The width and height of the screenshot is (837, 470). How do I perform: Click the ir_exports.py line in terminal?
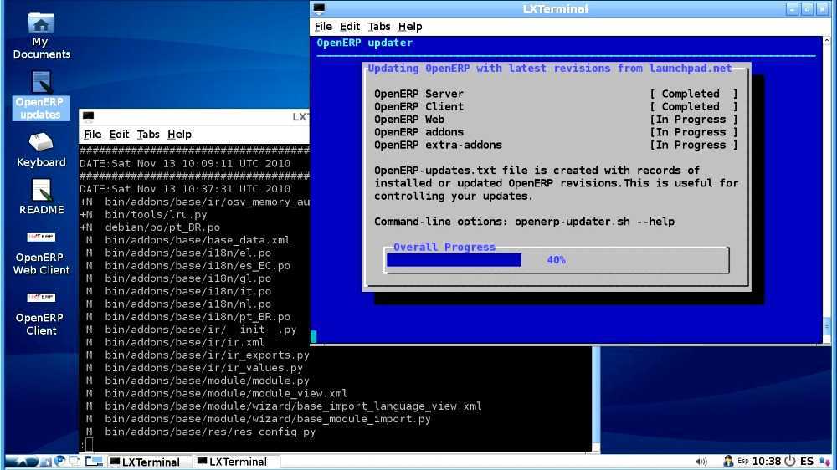click(198, 355)
